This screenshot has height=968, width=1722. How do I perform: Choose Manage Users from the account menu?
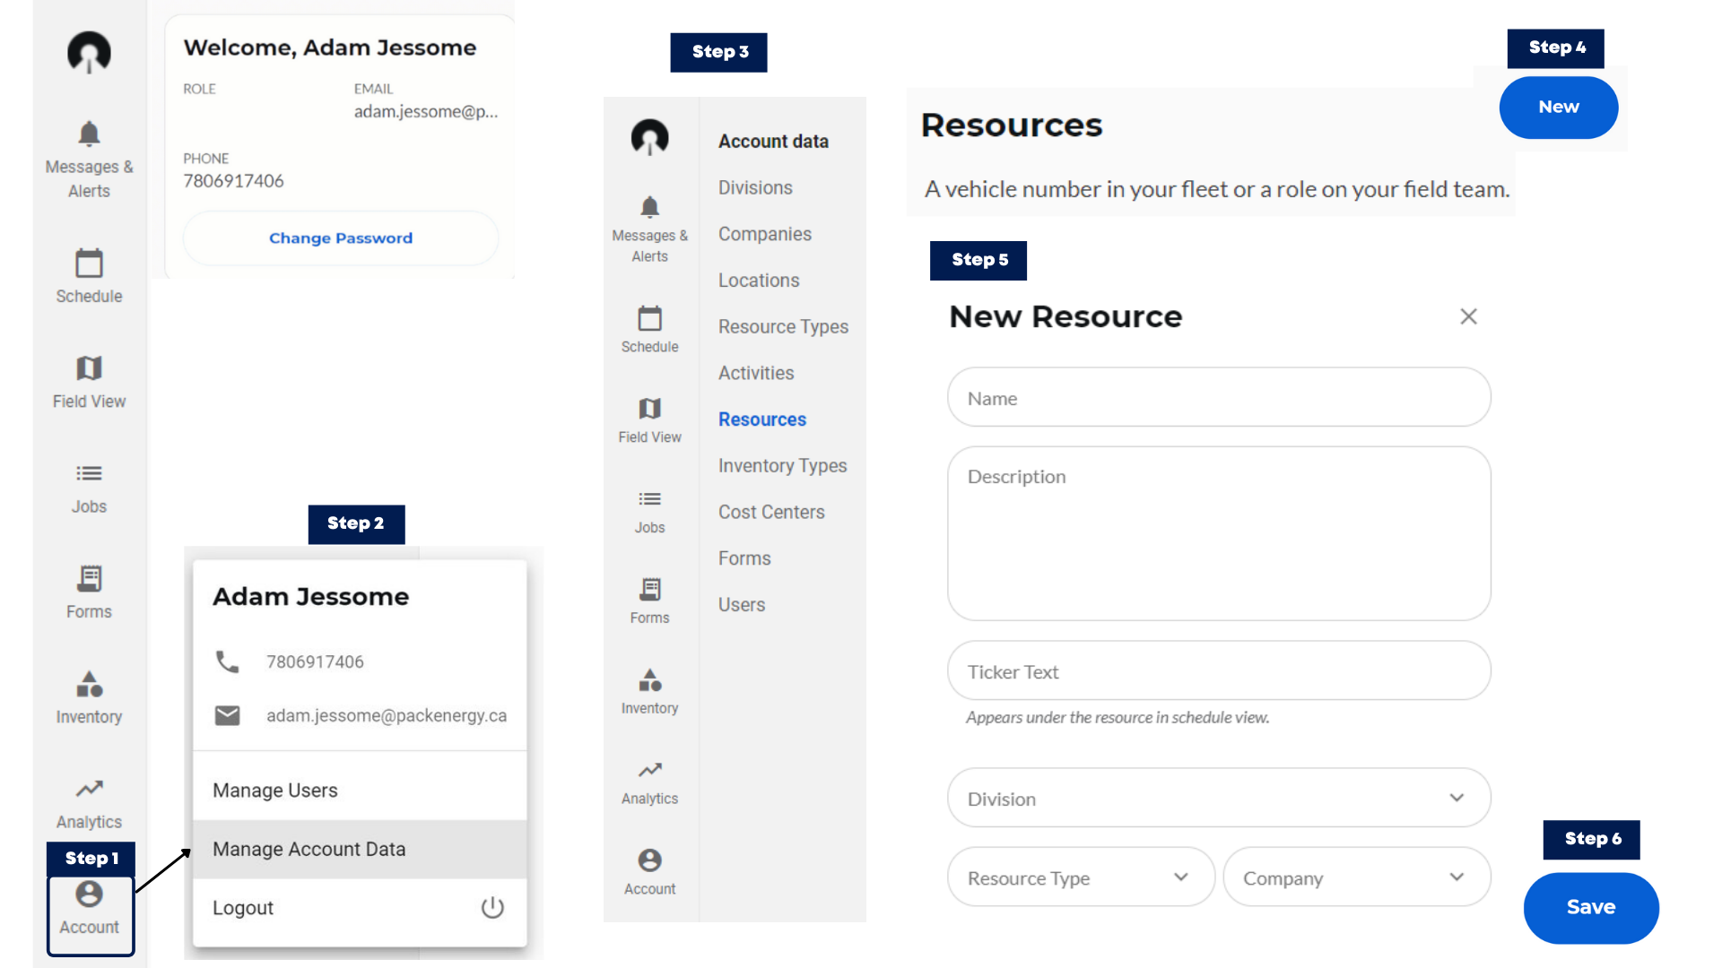pos(274,790)
